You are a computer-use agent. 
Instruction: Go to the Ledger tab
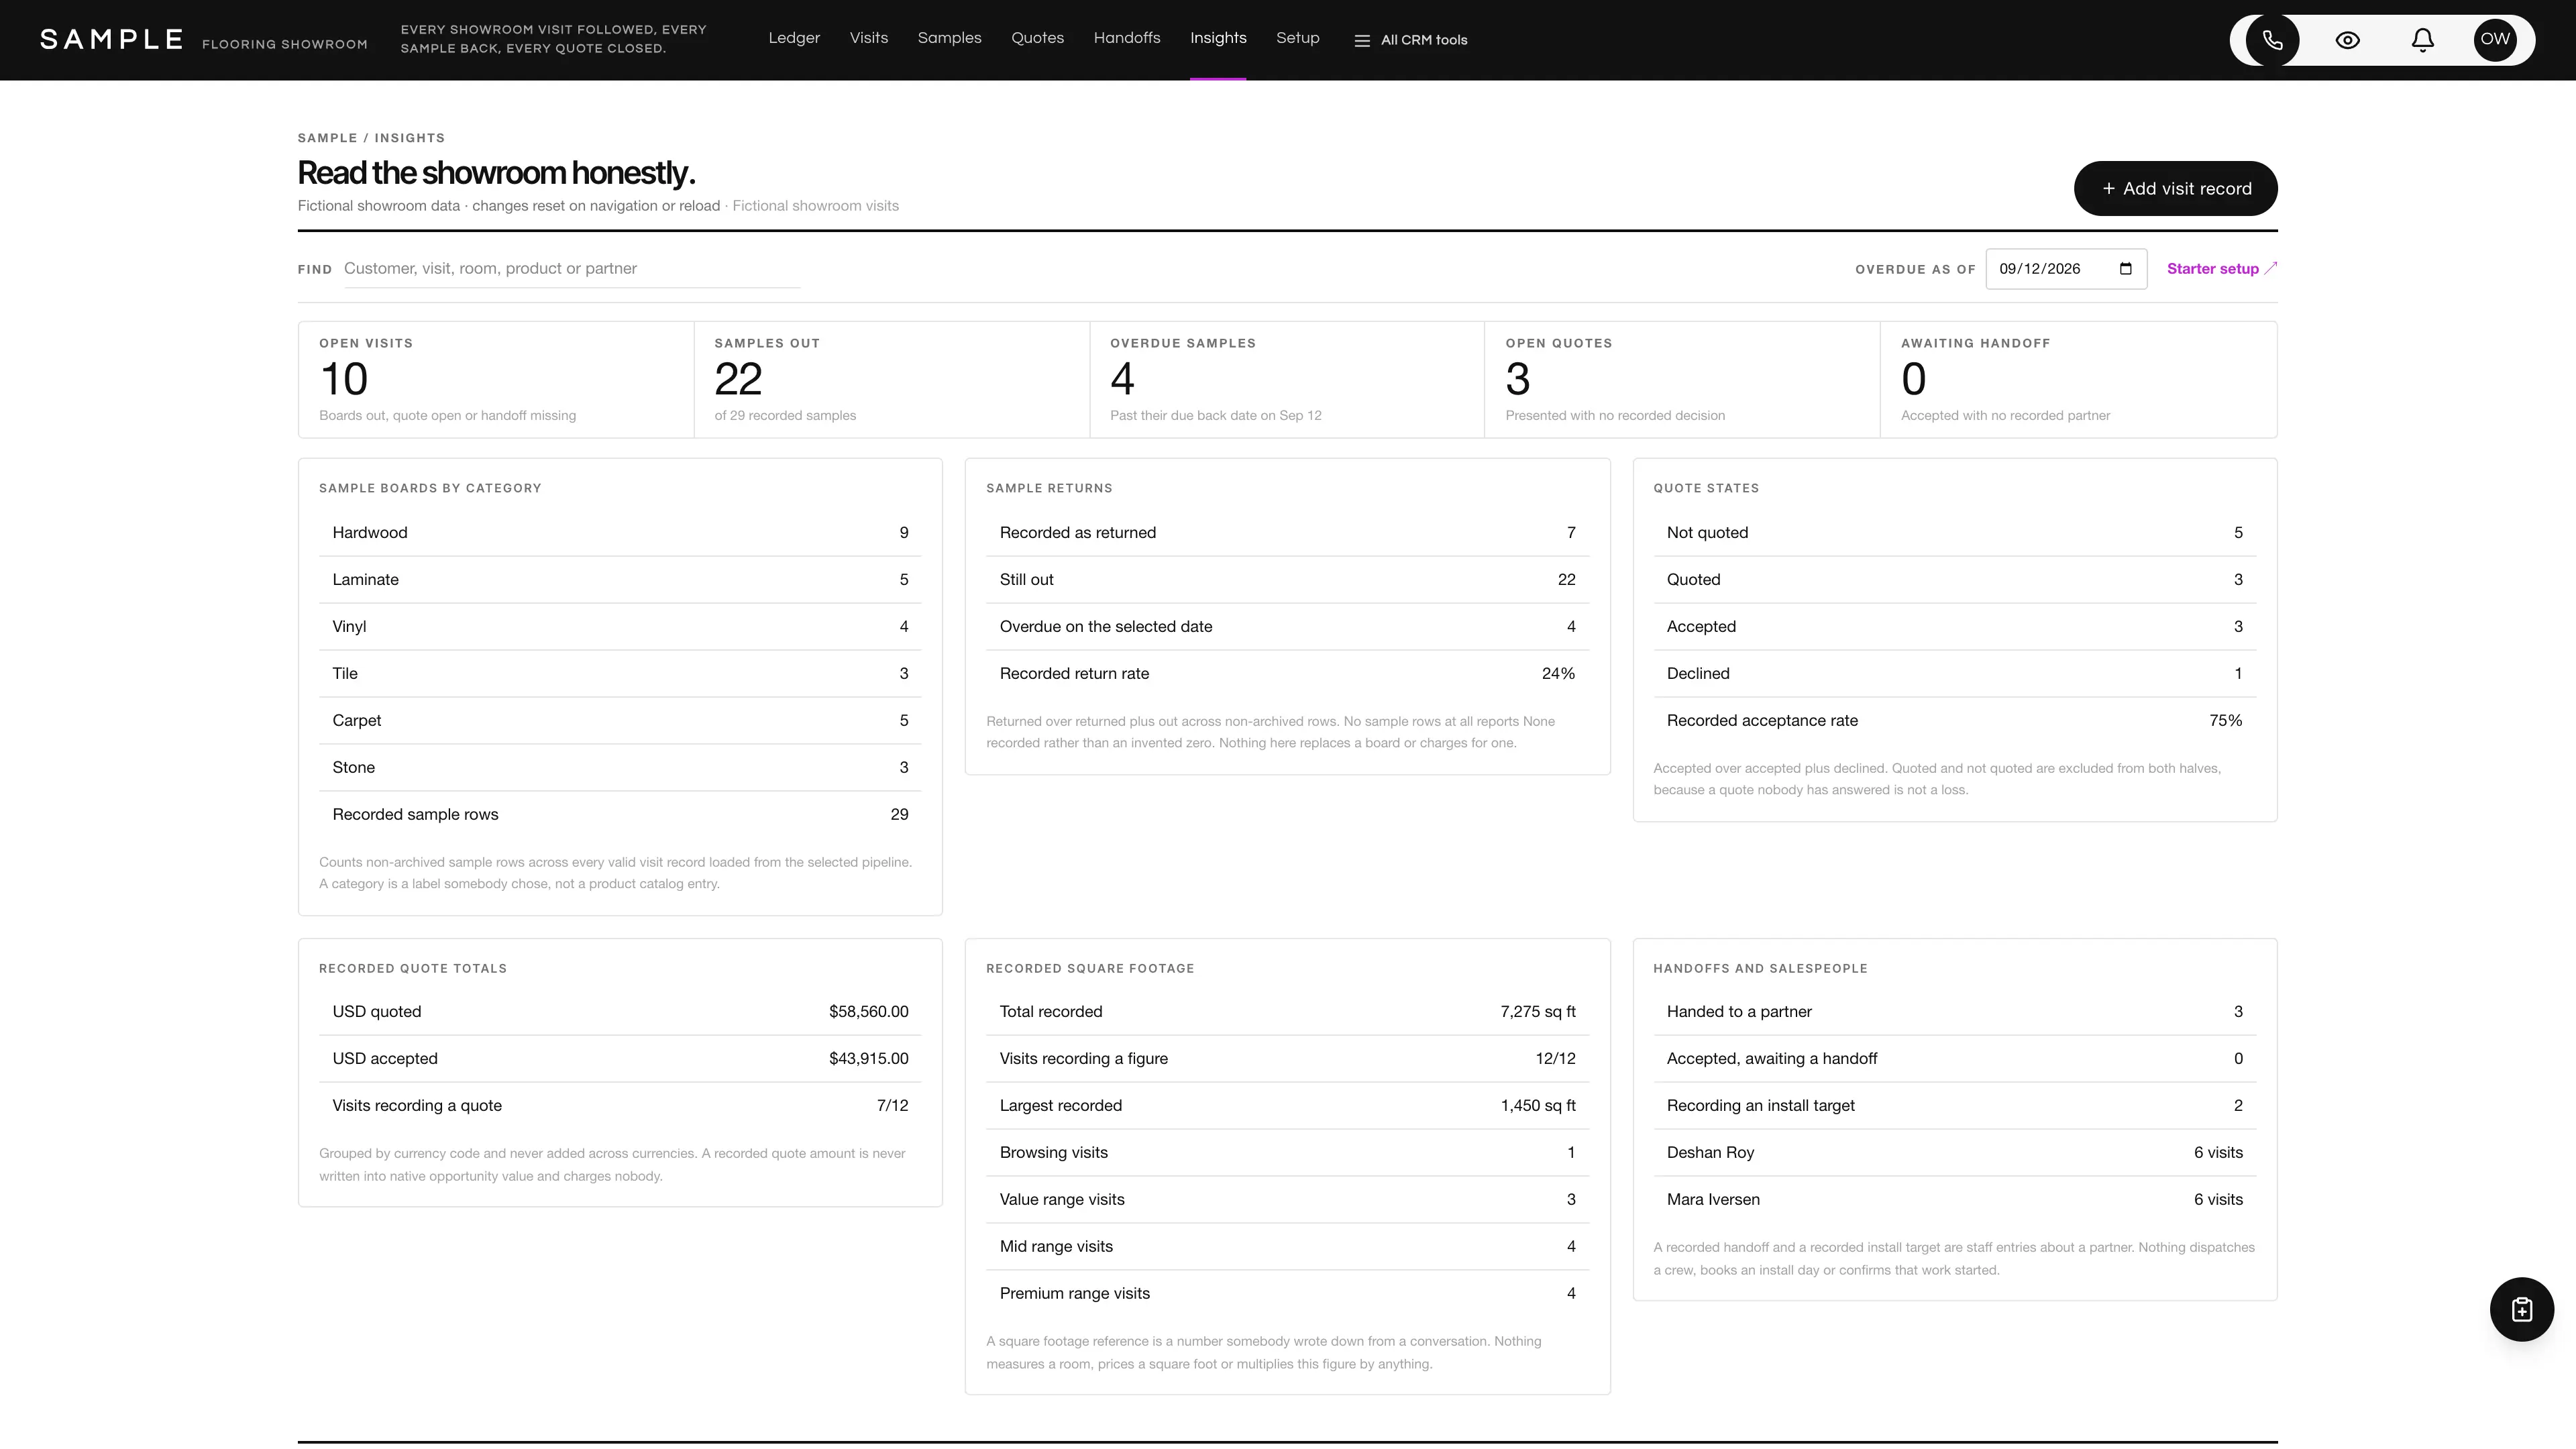point(794,38)
